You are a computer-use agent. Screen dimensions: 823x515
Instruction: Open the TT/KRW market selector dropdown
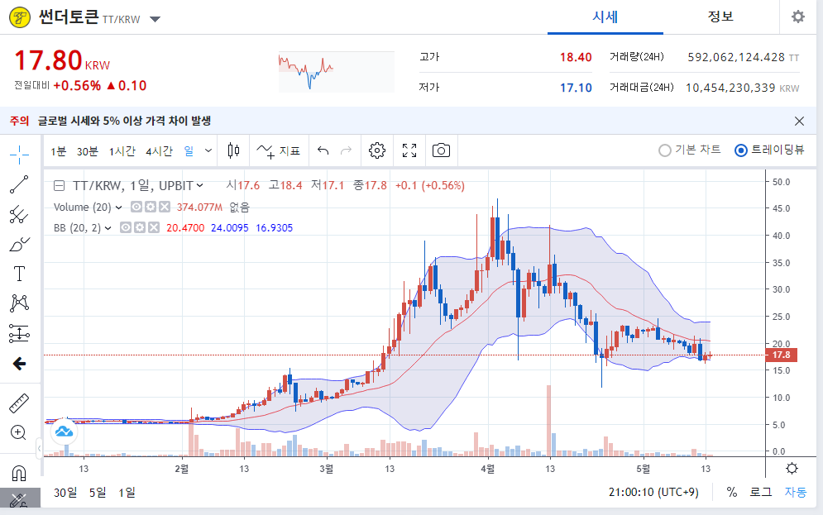(155, 19)
